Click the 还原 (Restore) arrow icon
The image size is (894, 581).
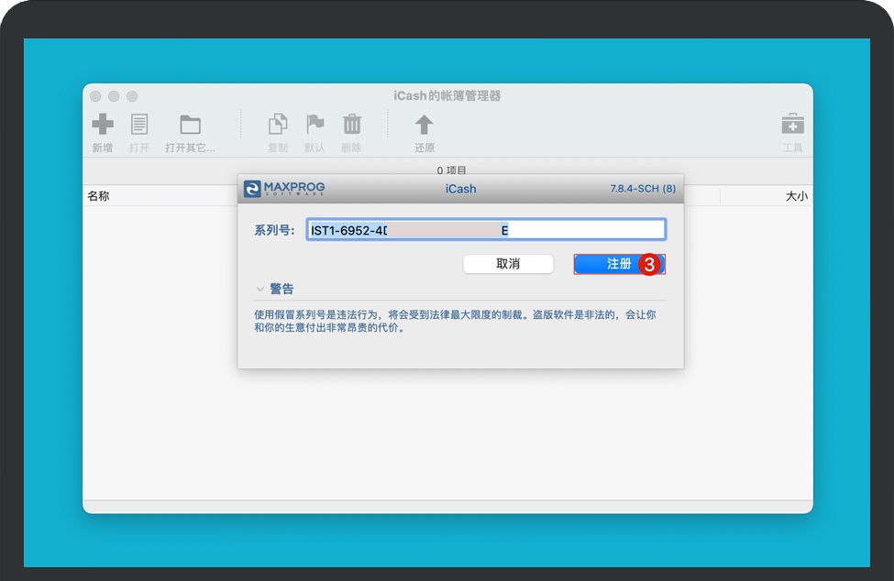(422, 124)
